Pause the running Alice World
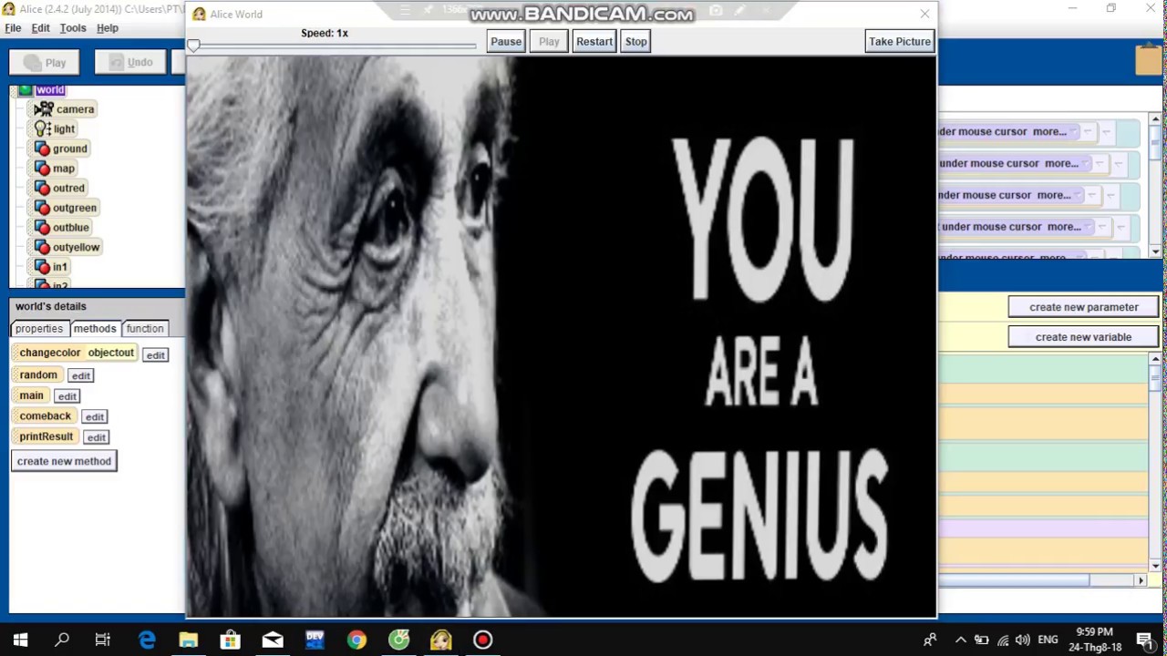 pos(506,41)
